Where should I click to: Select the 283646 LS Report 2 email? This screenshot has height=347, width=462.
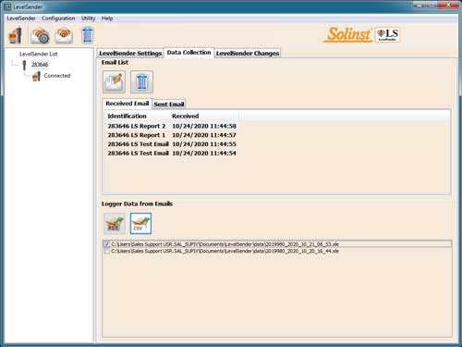(x=172, y=126)
